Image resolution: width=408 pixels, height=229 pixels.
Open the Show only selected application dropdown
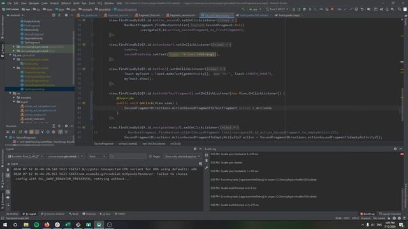[182, 156]
